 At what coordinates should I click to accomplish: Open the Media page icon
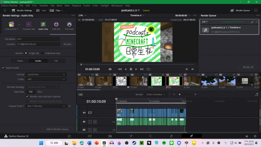69,136
